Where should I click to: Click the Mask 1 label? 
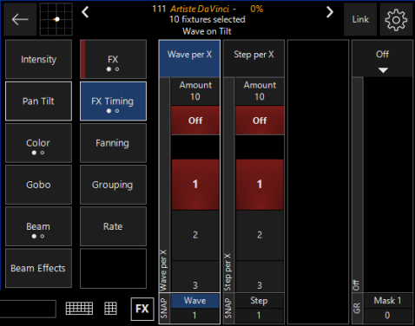387,301
